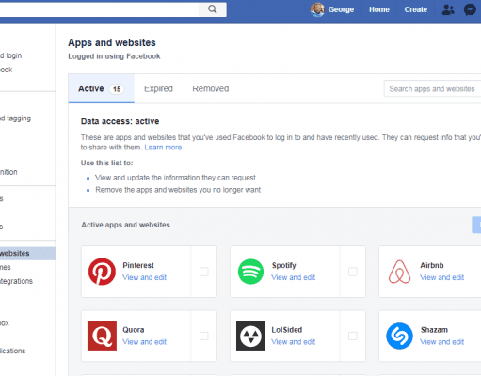Tick the Pinterest checkbox
Image resolution: width=481 pixels, height=376 pixels.
point(204,272)
